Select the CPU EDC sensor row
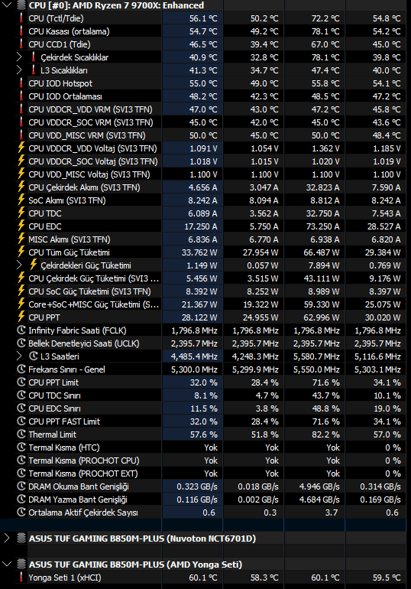The height and width of the screenshot is (589, 411). pyautogui.click(x=205, y=226)
